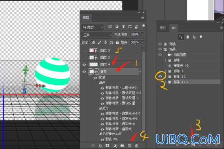Screen dimensions: 224x149
Task: Click the link layers icon
Action: pyautogui.click(x=93, y=145)
